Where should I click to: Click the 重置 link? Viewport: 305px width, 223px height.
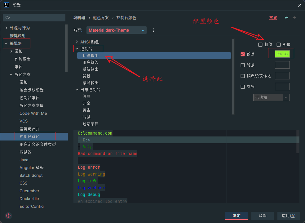(x=273, y=18)
